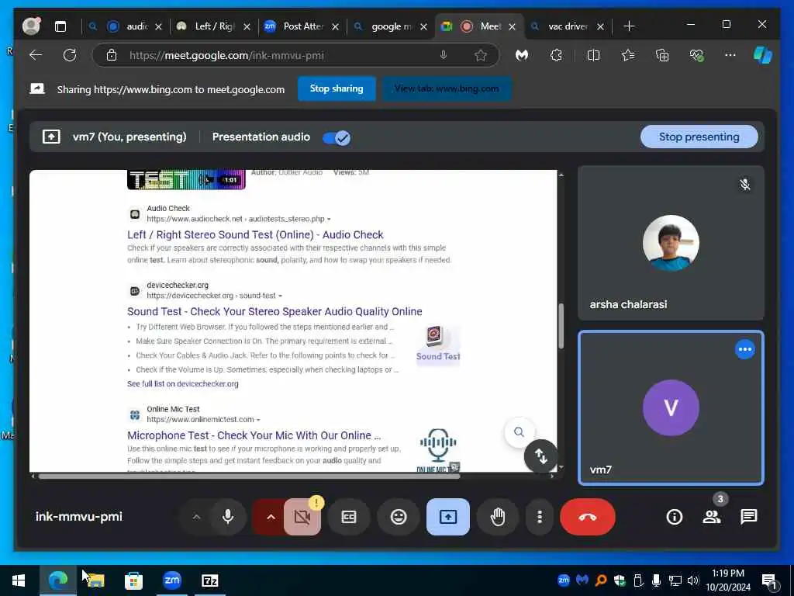Show people panel with 3 participants

(x=712, y=516)
